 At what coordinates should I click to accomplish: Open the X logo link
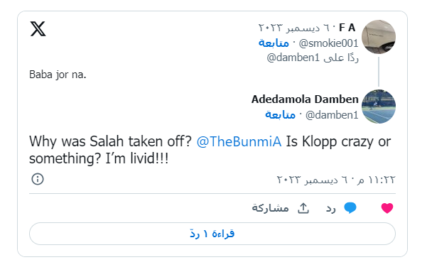coord(38,28)
